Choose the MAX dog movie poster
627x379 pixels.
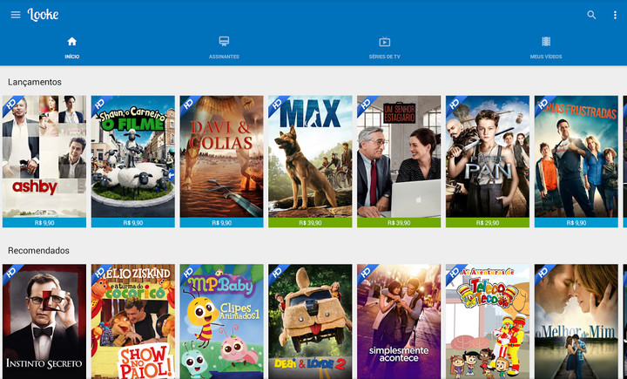[310, 156]
